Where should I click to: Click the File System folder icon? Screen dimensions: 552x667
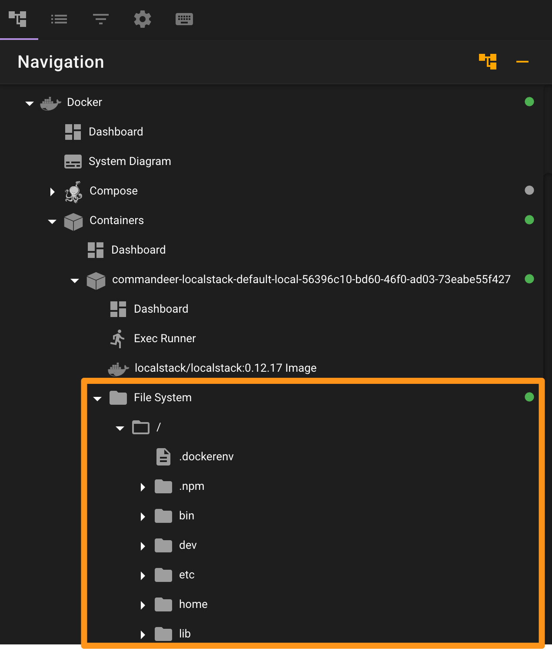point(118,397)
